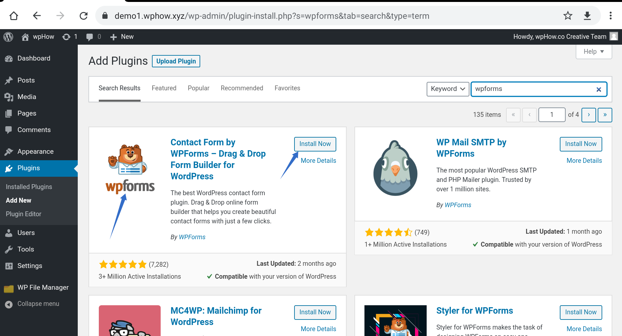Screen dimensions: 622x336
Task: Click the current page number field
Action: (x=552, y=115)
